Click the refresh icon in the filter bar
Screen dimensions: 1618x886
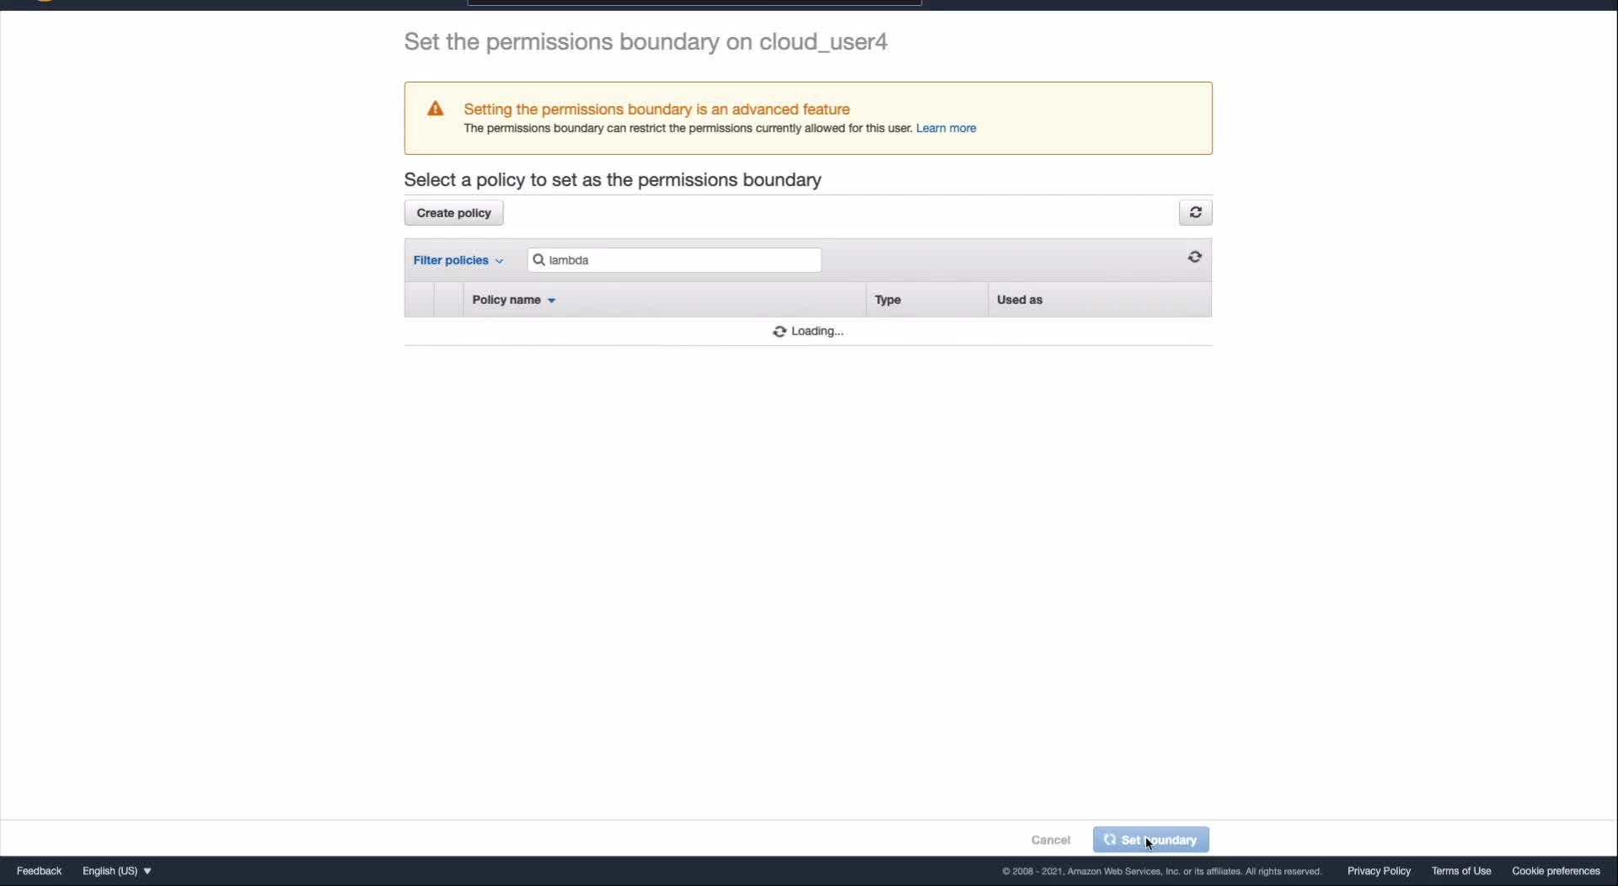(1194, 257)
